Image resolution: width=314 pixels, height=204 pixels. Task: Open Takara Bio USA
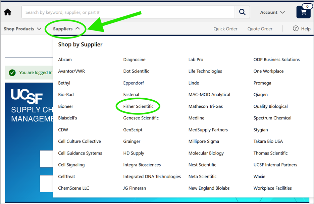pos(268,141)
